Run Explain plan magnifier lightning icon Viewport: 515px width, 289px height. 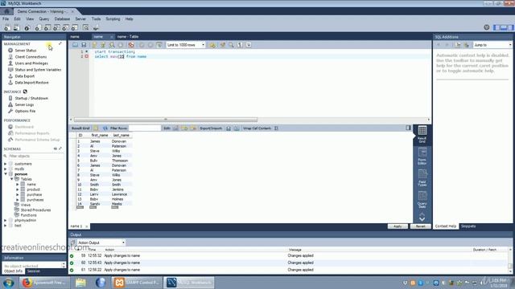click(x=112, y=45)
